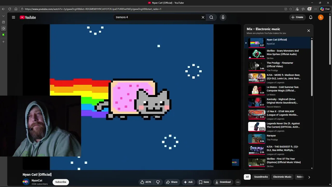Viewport: 332px width, 187px height.
Task: Select the Soundtracks filter chip
Action: (x=261, y=177)
